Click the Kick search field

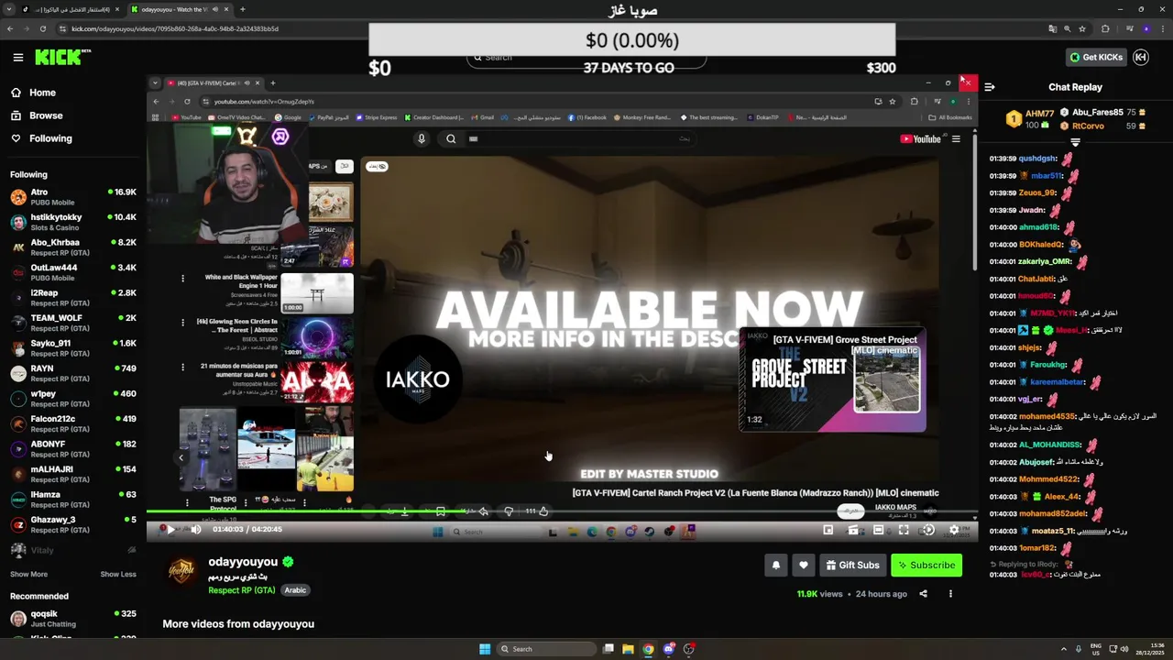[x=586, y=58]
